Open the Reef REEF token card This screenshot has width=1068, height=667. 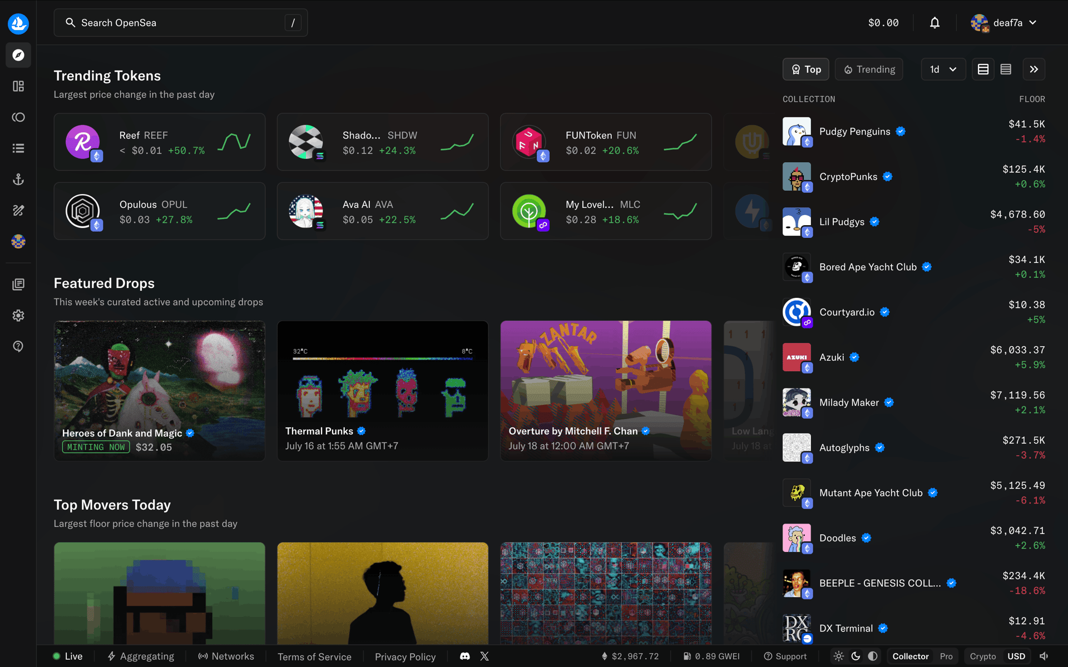coord(160,142)
